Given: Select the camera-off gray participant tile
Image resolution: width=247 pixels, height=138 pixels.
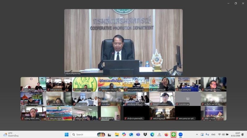Looking at the screenshot, I should pyautogui.click(x=188, y=99).
